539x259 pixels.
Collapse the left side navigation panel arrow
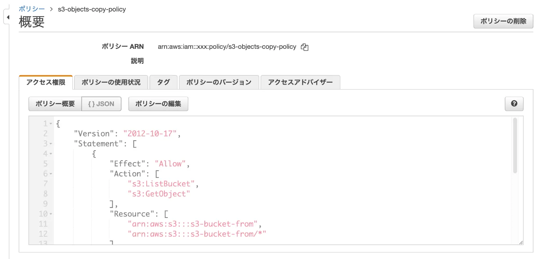click(x=7, y=17)
